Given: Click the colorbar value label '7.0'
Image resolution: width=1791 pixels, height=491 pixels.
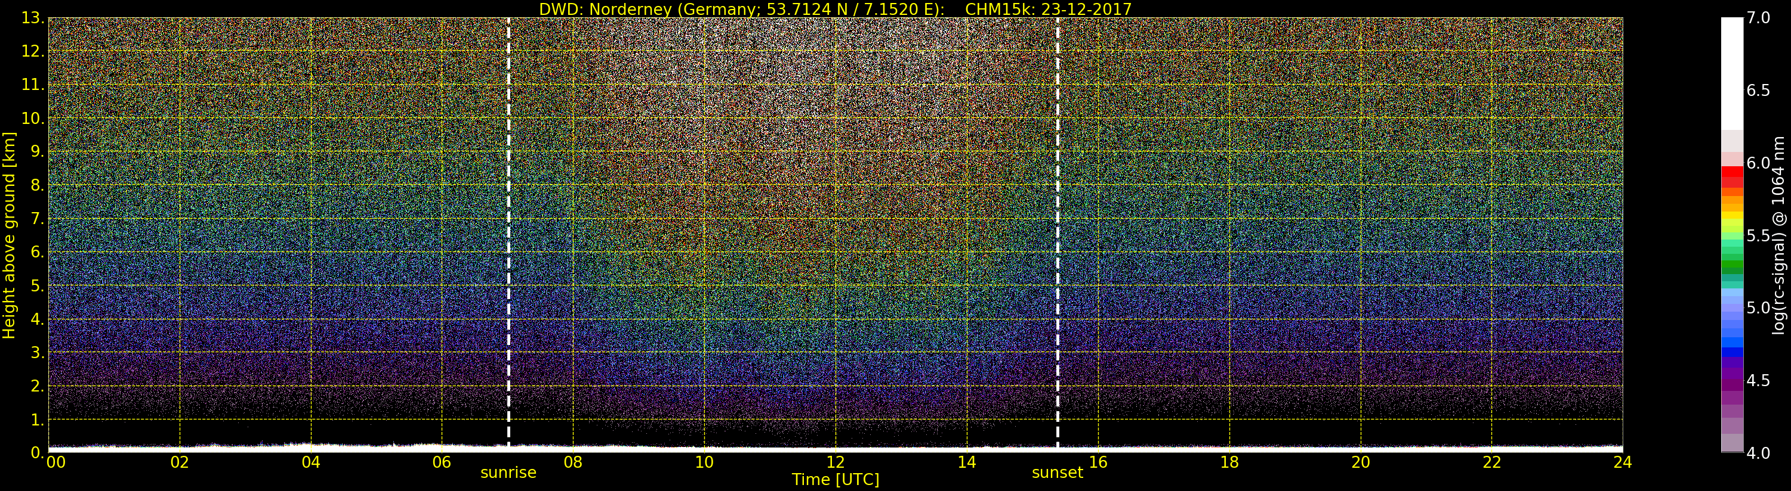Looking at the screenshot, I should (x=1758, y=18).
